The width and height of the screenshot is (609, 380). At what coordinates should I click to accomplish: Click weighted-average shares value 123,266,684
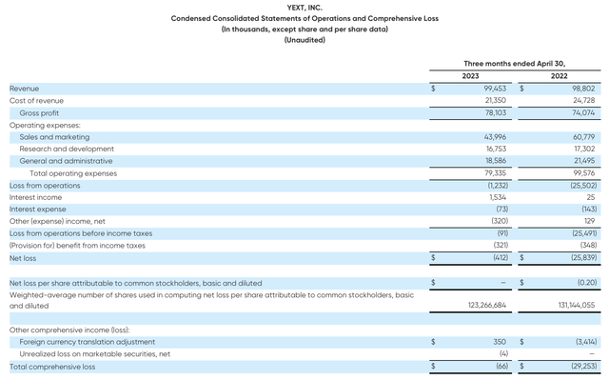487,306
